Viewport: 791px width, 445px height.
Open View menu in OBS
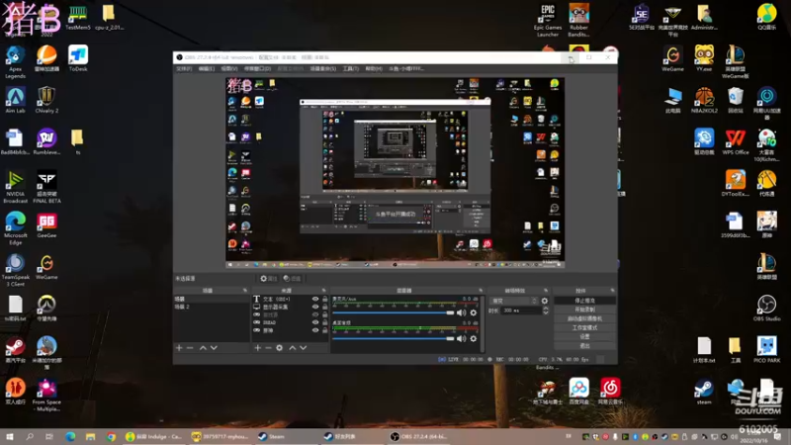[x=229, y=68]
